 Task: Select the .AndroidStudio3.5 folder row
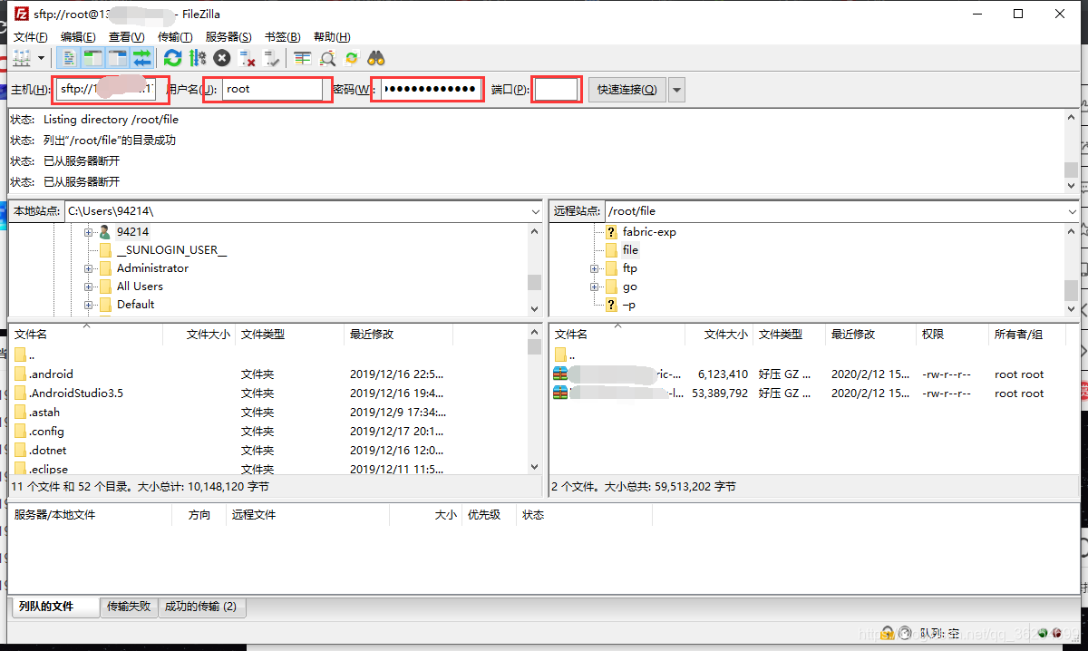tap(267, 394)
